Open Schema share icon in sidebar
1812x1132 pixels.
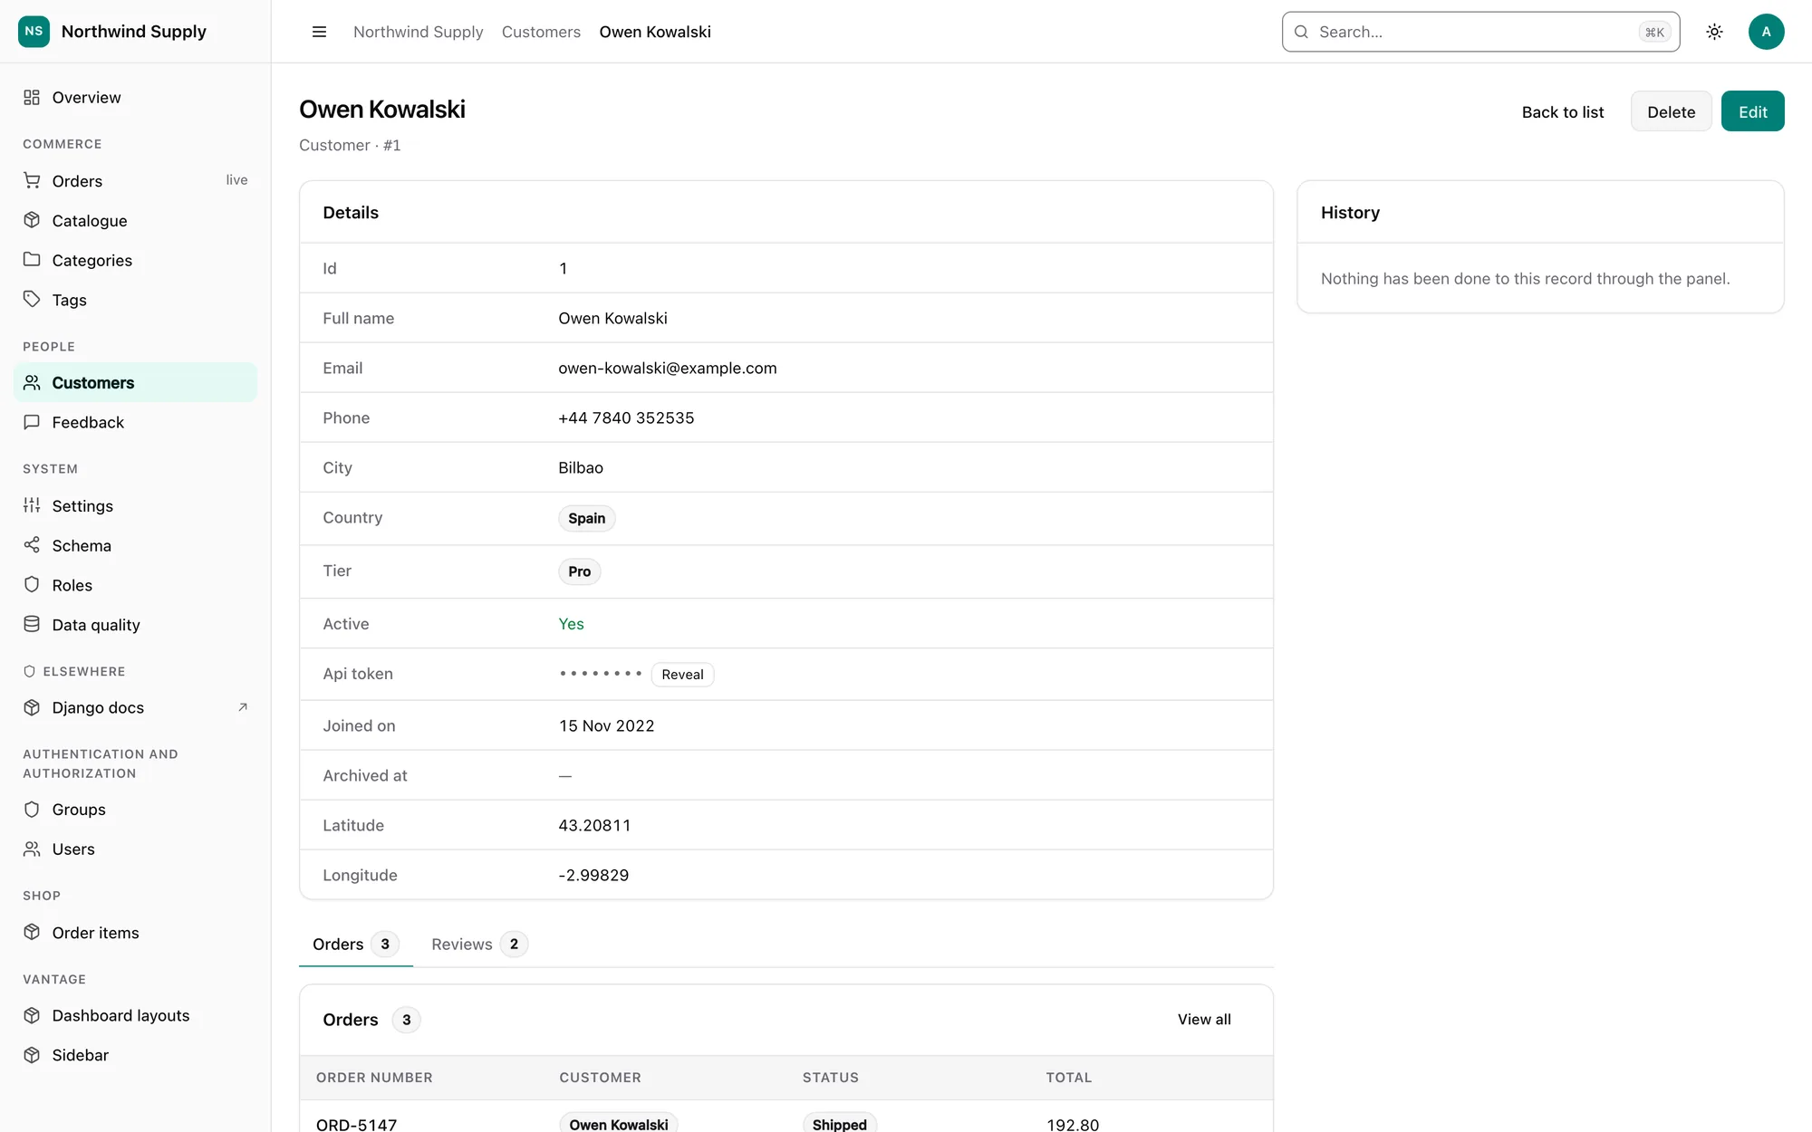32,545
